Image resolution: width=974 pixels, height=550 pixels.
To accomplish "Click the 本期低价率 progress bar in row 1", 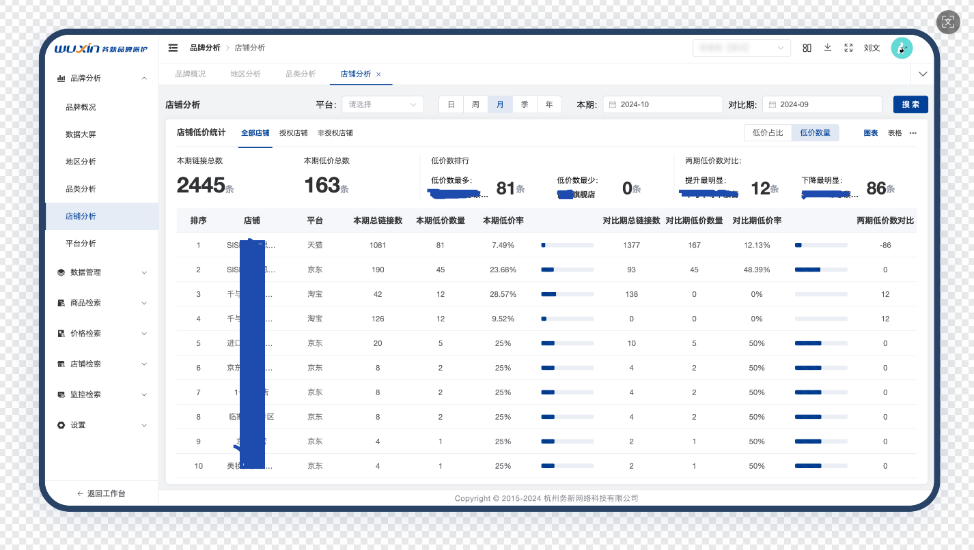I will click(x=567, y=245).
